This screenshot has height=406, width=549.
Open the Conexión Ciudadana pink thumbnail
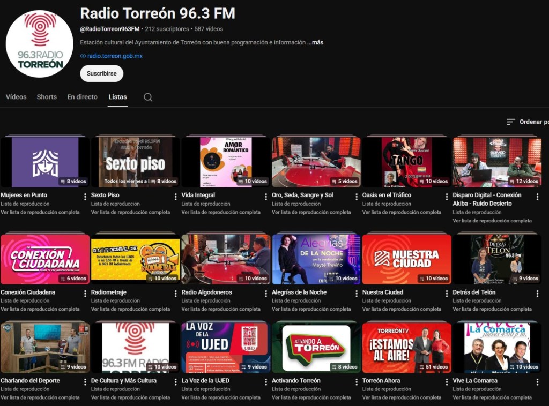tap(45, 259)
